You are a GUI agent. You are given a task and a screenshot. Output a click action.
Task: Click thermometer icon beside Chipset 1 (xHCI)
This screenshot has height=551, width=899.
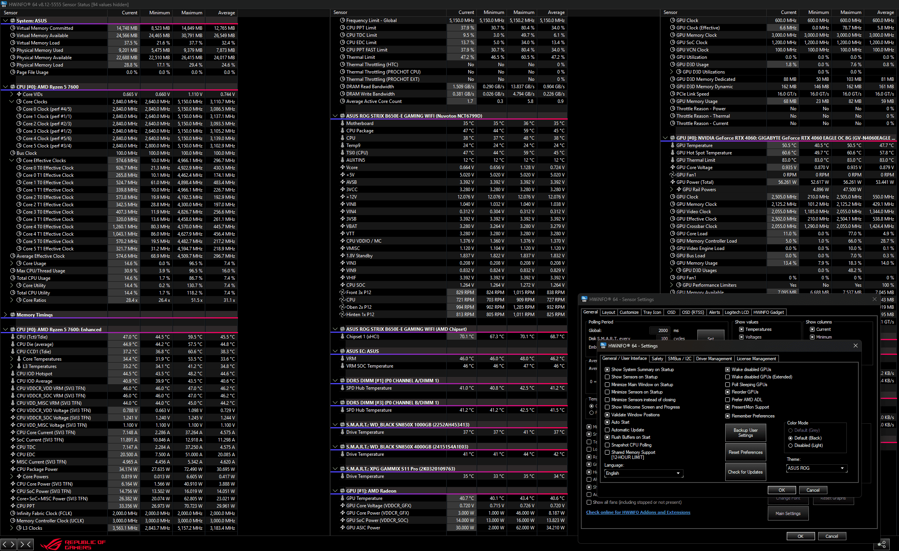(342, 336)
